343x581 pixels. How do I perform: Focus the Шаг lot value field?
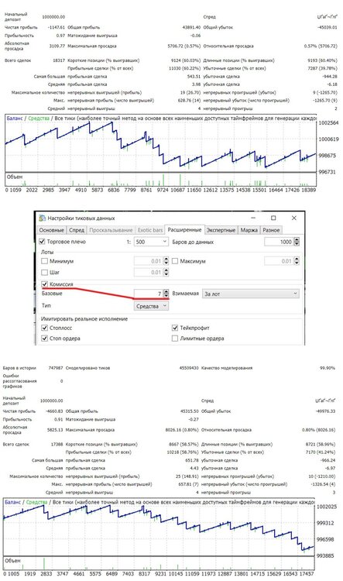tap(149, 273)
